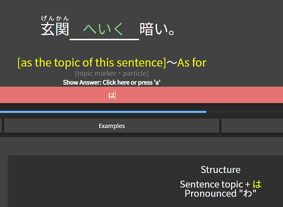Image resolution: width=283 pixels, height=207 pixels.
Task: Click the gray '[topic marker・particle]' label
Action: tap(112, 73)
